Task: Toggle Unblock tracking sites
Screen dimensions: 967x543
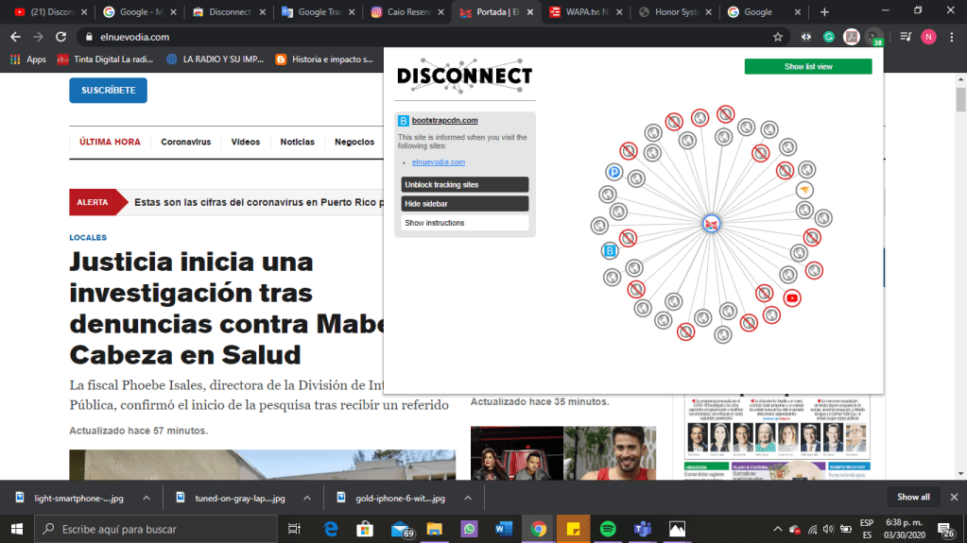Action: (464, 184)
